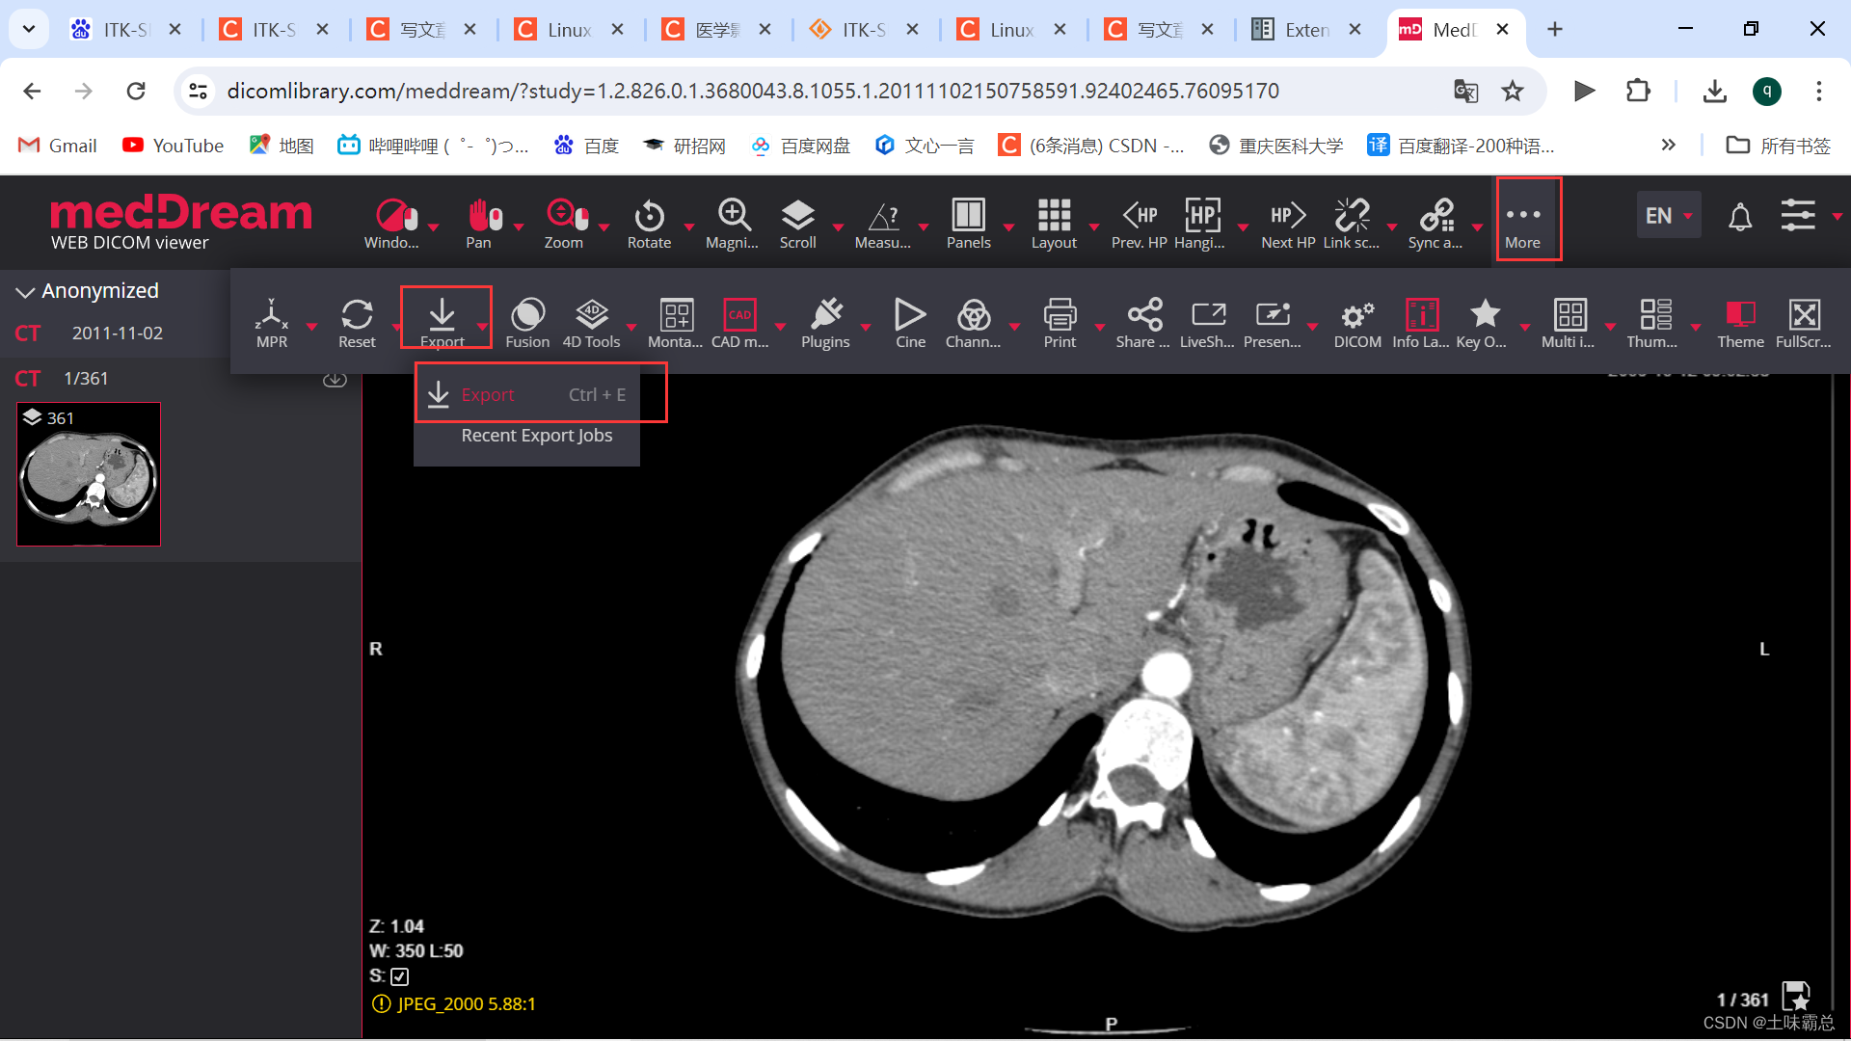Open the Gmail bookmark link
This screenshot has height=1041, width=1851.
tap(58, 146)
